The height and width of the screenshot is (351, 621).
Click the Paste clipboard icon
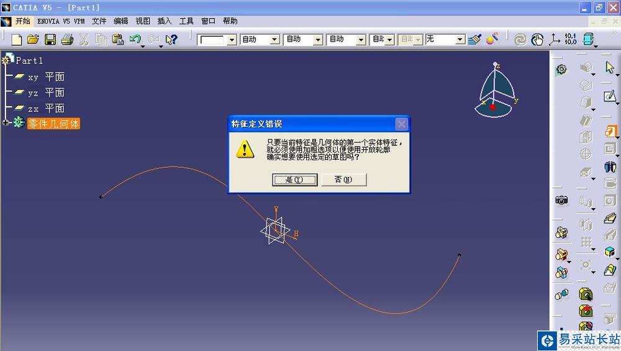coord(117,39)
